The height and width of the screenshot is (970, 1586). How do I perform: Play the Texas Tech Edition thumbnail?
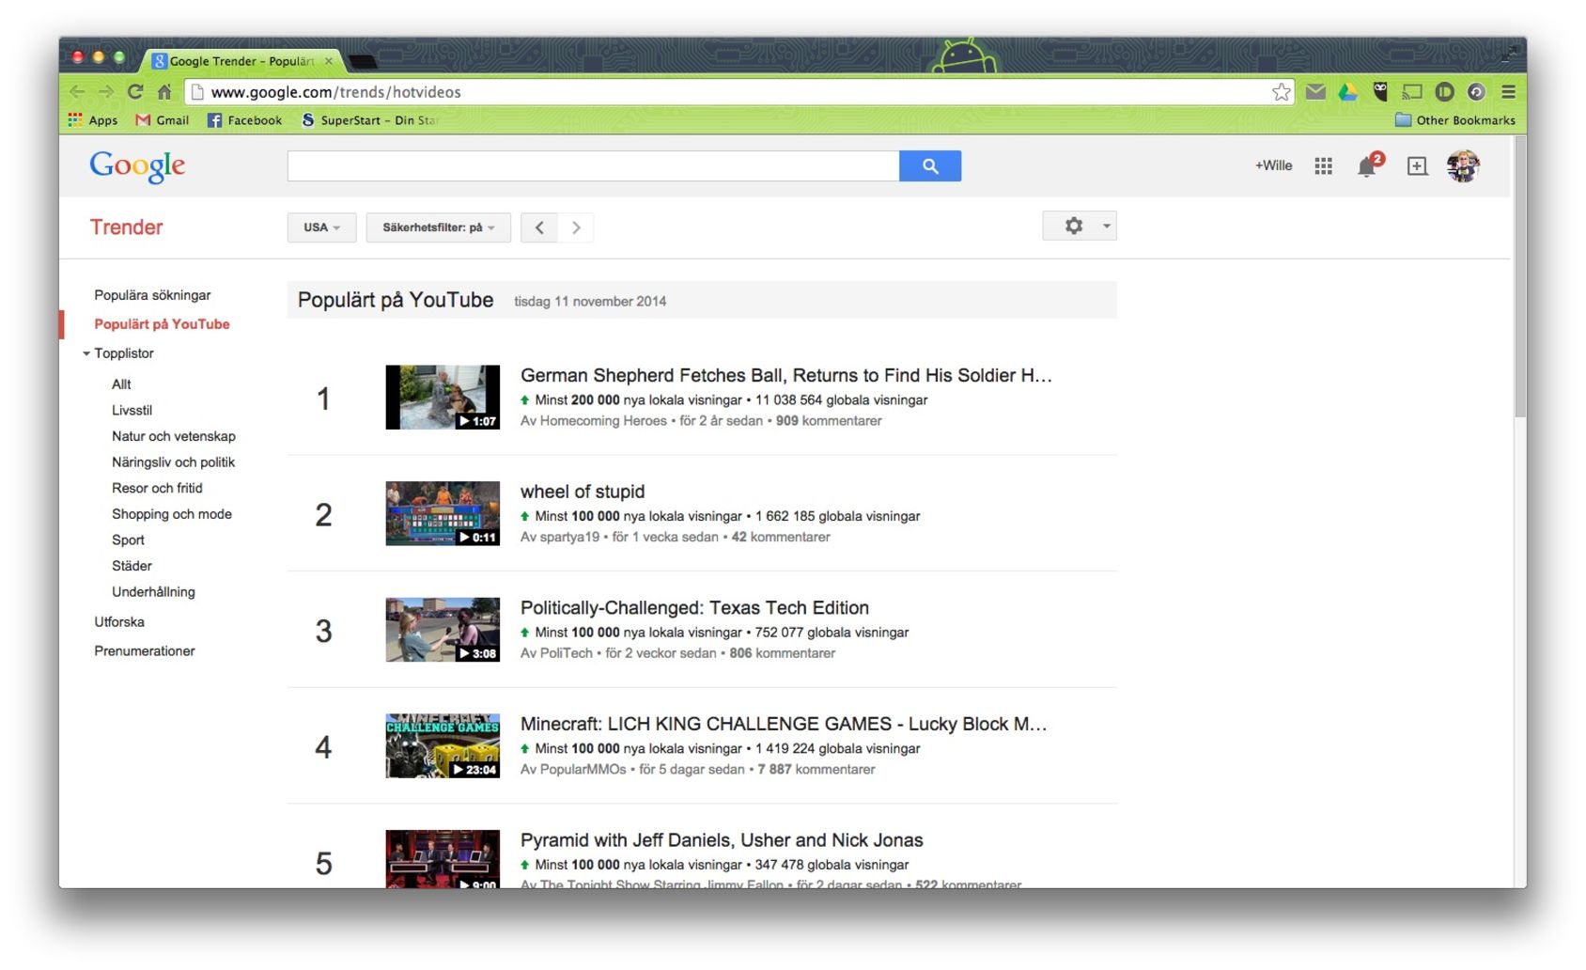click(x=443, y=630)
